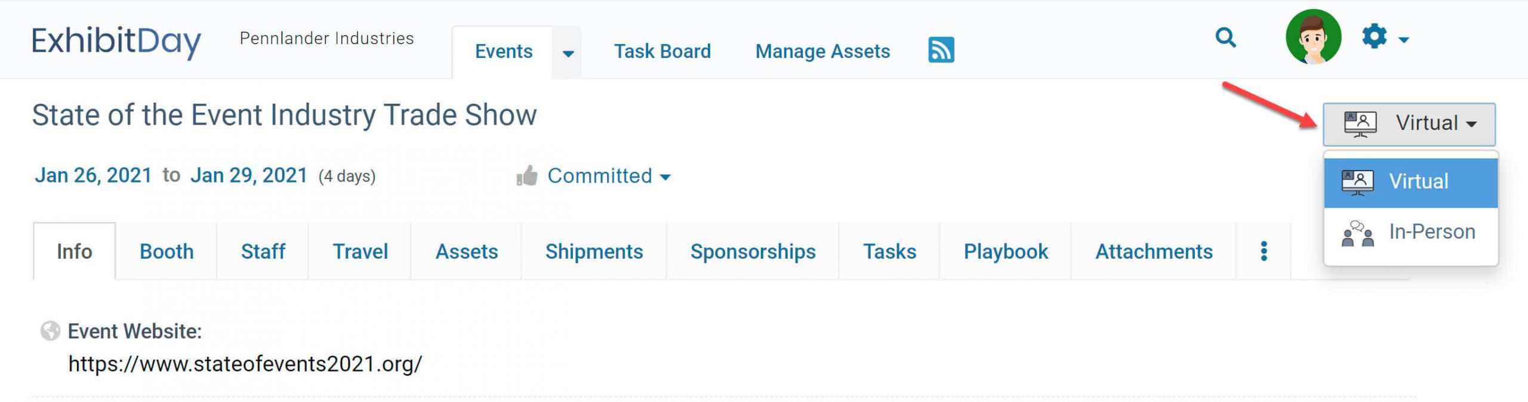Expand the Events tab dropdown arrow
1528x402 pixels.
(x=568, y=53)
